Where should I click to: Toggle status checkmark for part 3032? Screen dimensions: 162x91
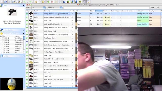pyautogui.click(x=27, y=76)
